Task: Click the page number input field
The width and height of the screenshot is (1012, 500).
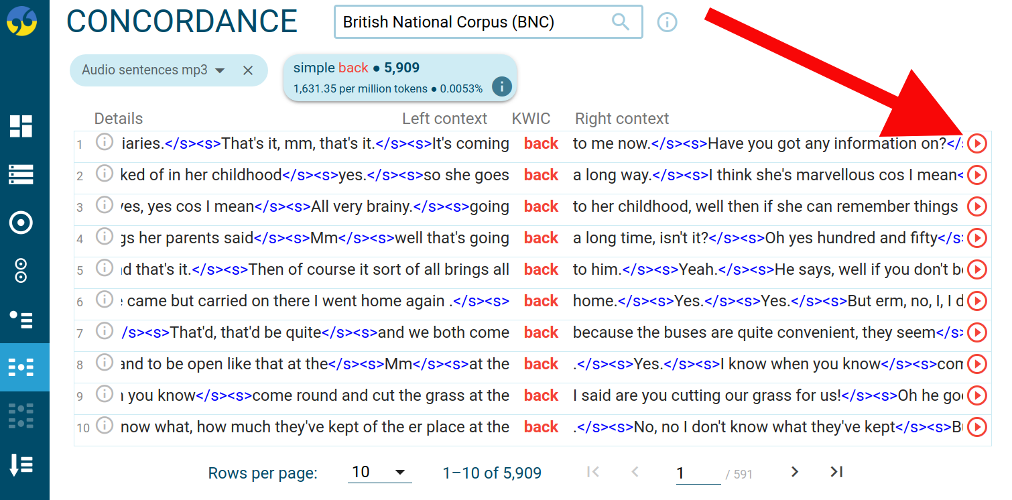Action: tap(697, 473)
